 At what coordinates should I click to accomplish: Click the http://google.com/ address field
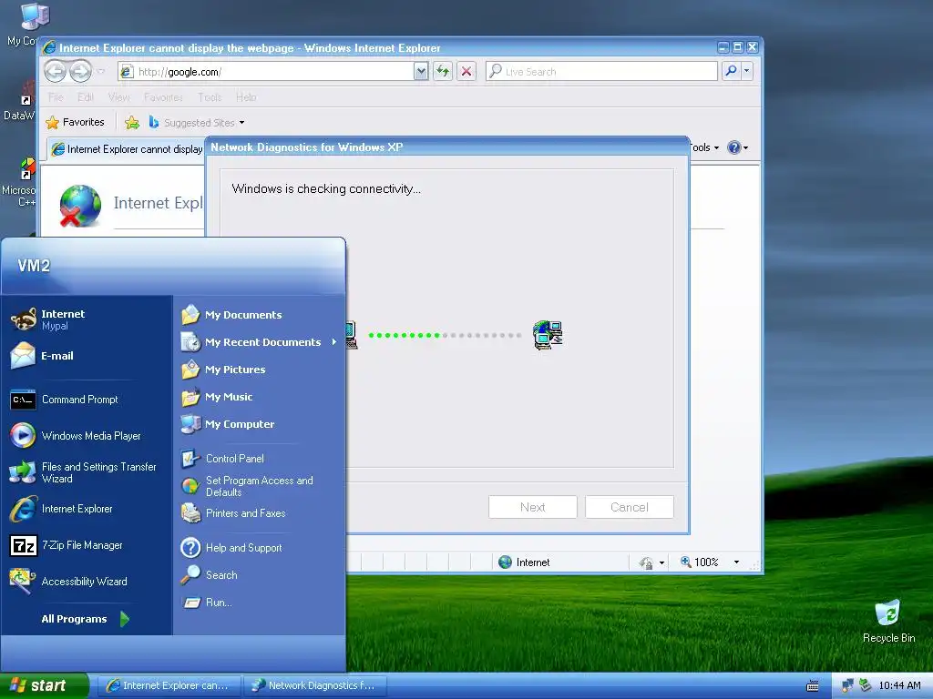point(266,71)
